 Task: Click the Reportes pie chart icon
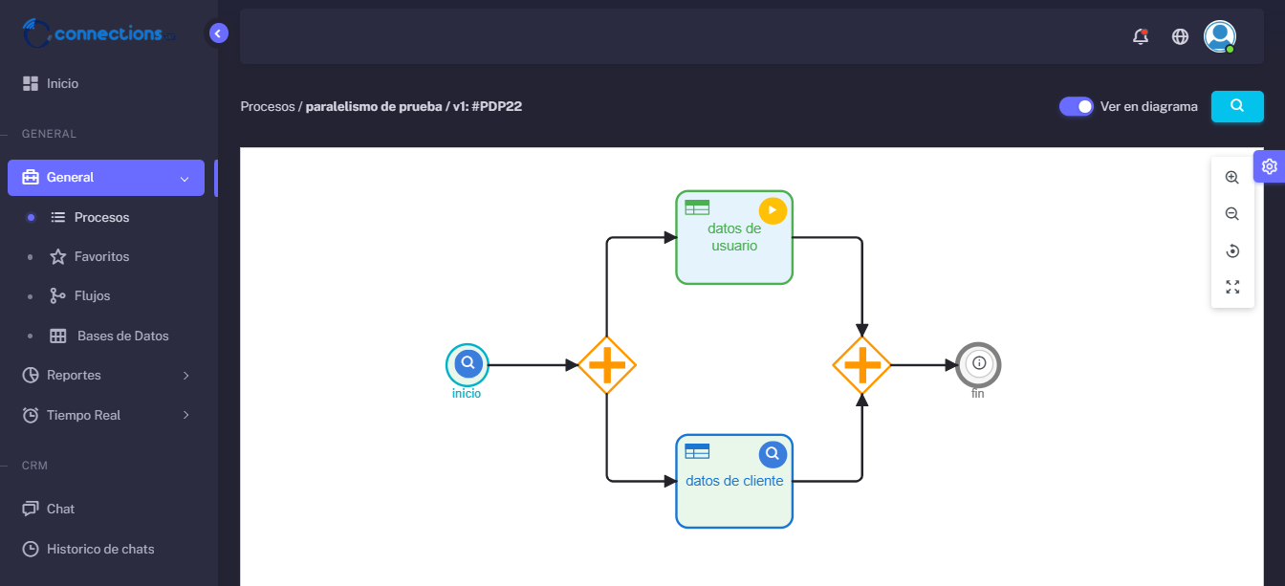[31, 376]
